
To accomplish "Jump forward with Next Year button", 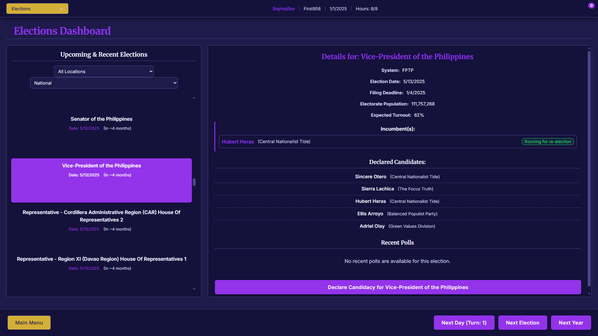I will [571, 323].
